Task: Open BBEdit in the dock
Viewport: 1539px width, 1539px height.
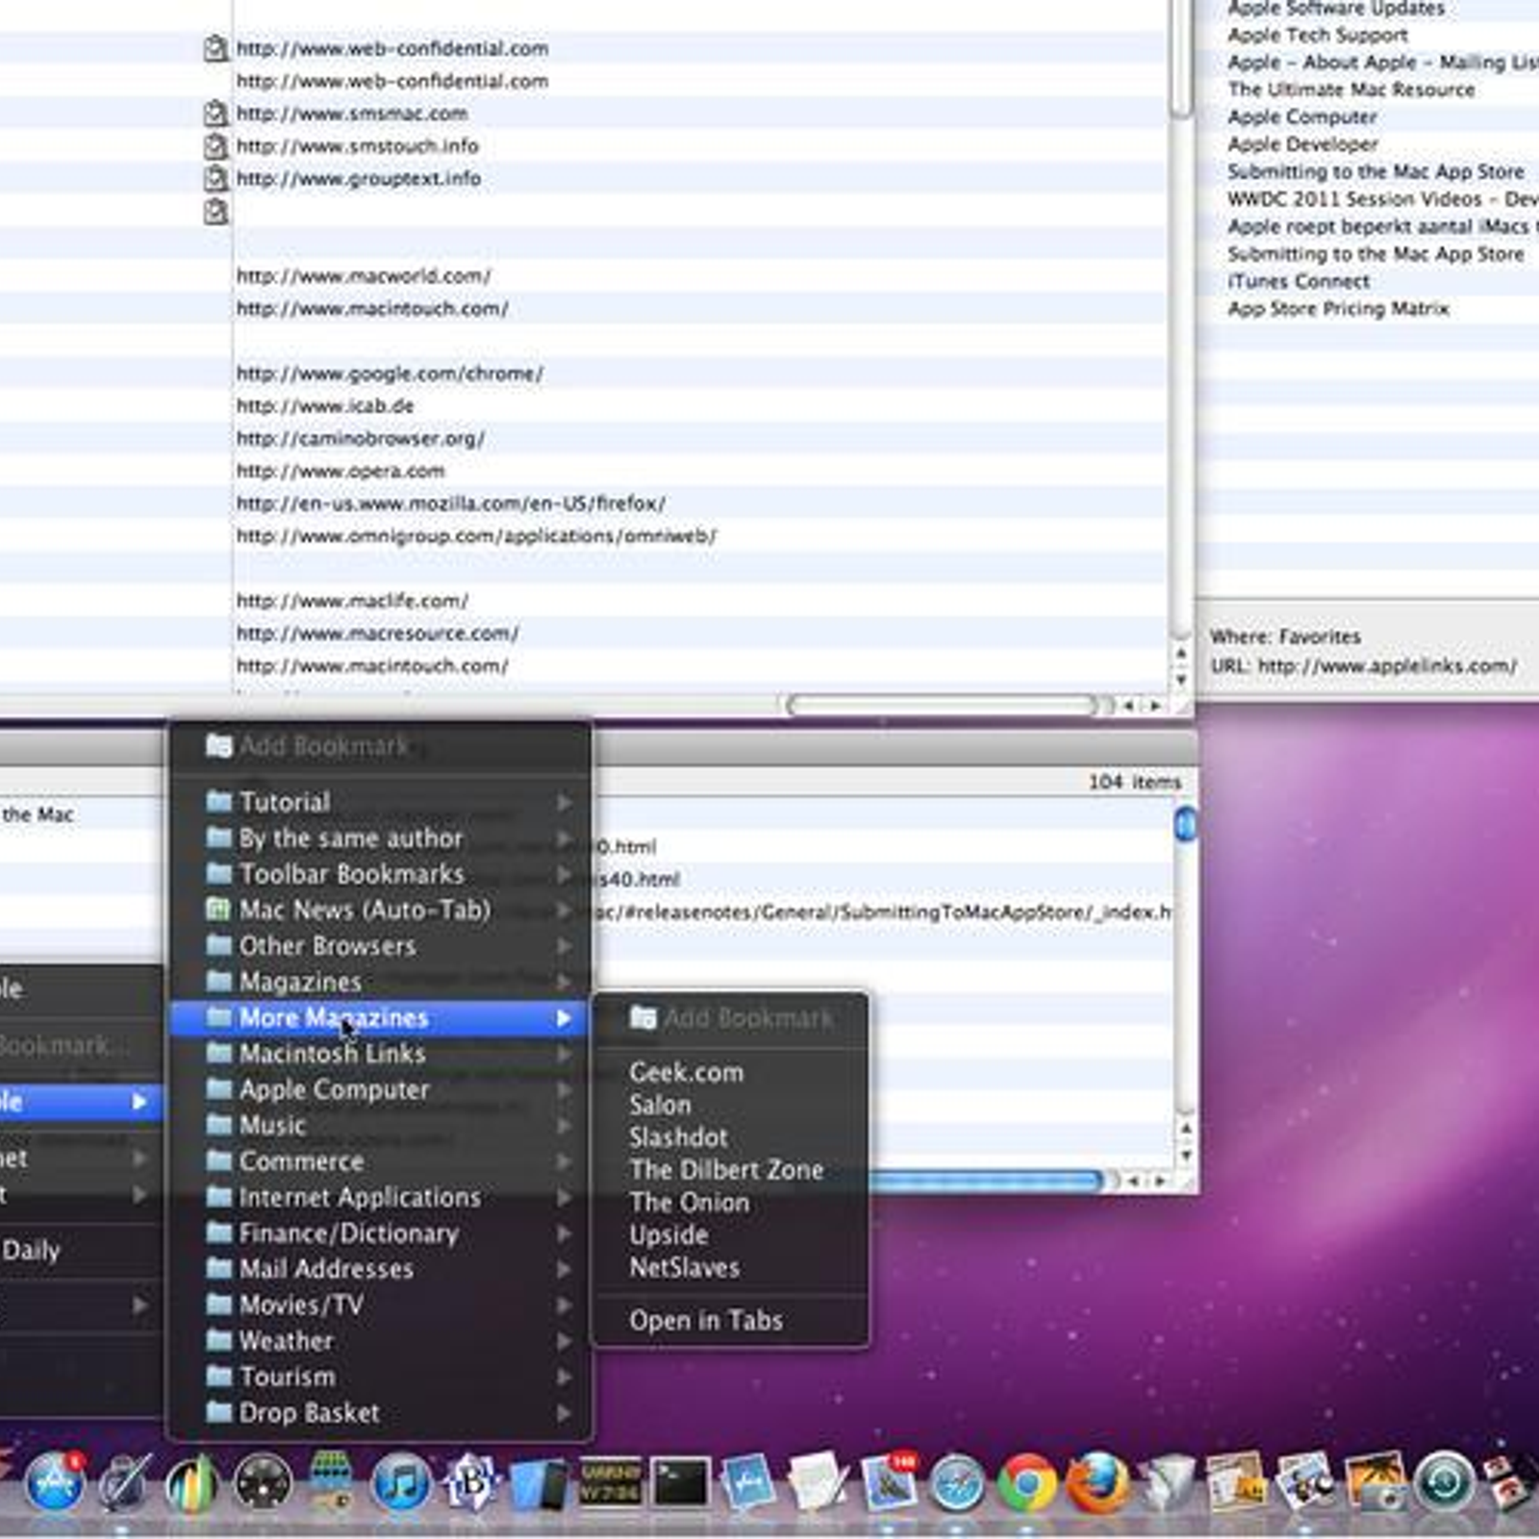Action: [471, 1482]
